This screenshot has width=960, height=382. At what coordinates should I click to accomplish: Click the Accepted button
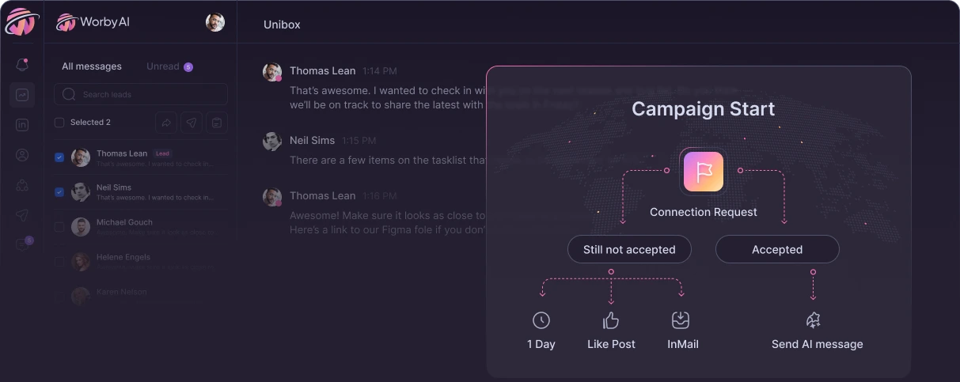point(777,249)
